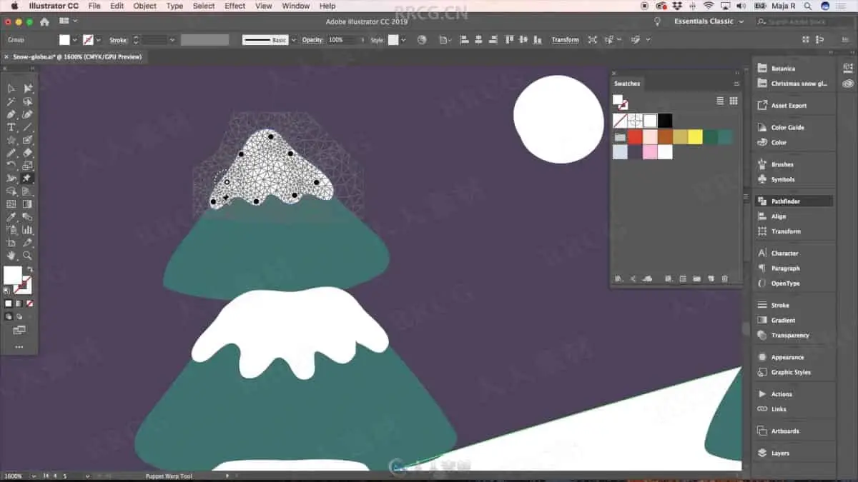
Task: Open the Apple menu
Action: point(14,6)
